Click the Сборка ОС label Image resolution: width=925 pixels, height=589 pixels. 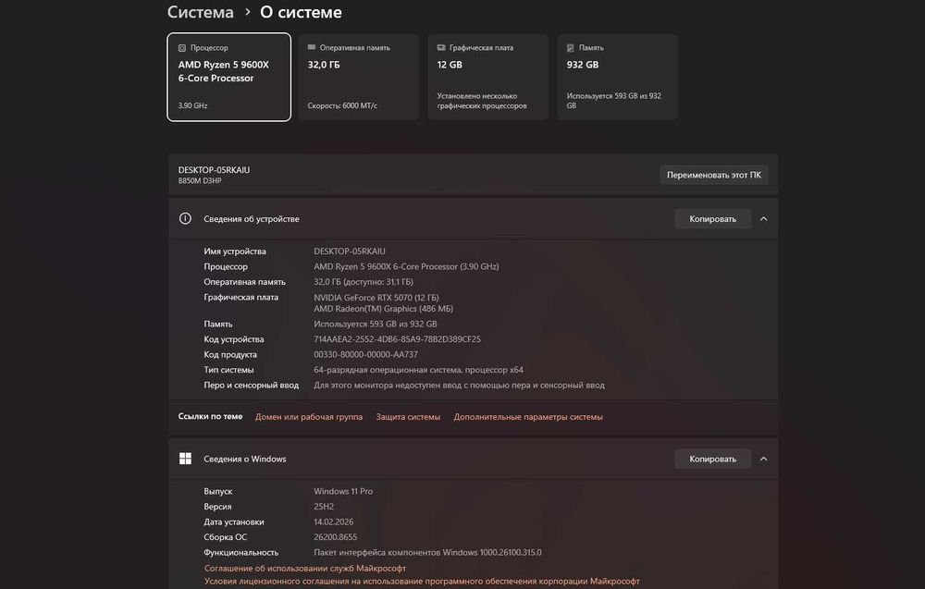point(226,537)
